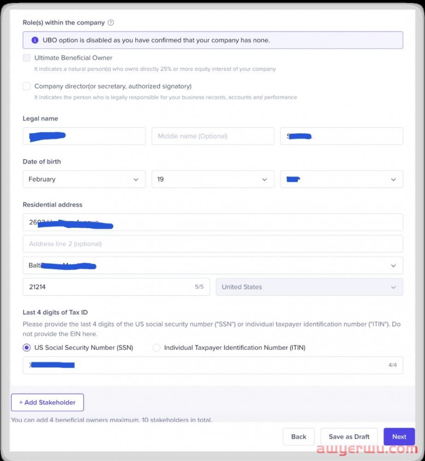
Task: Check the Ultimate Beneficial Owner checkbox
Action: point(27,58)
